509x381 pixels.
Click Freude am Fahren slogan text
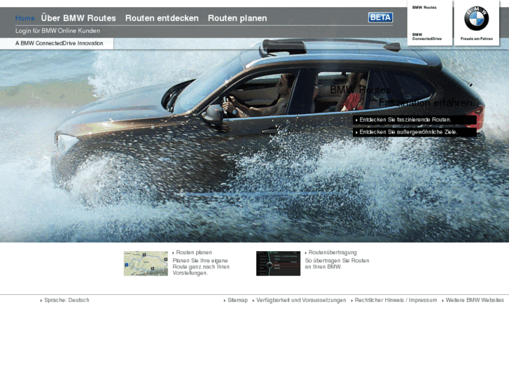pyautogui.click(x=477, y=38)
